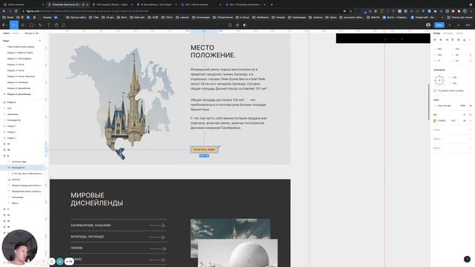475x267 pixels.
Task: Switch to first browser tab
Action: click(x=23, y=4)
